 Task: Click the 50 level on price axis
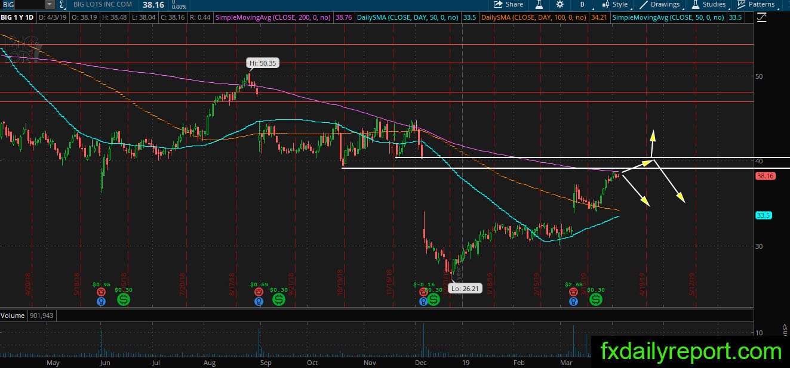[760, 76]
